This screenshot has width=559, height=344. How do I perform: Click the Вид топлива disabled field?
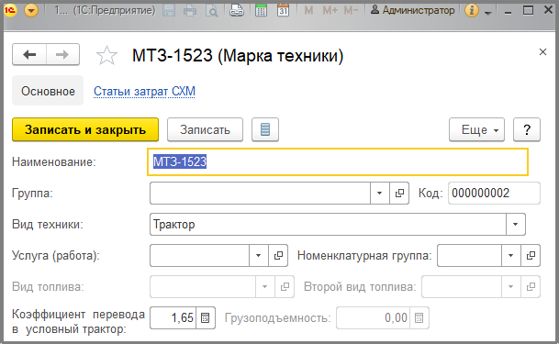(x=203, y=286)
